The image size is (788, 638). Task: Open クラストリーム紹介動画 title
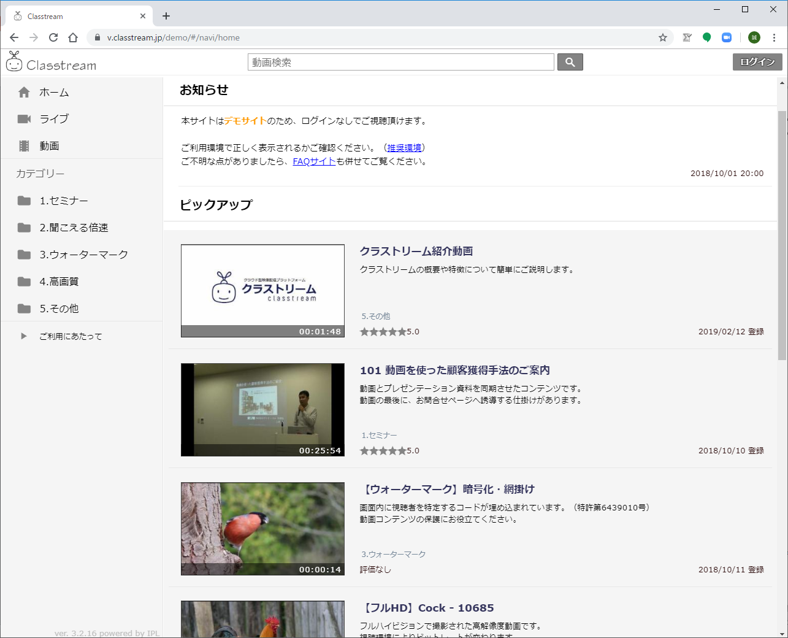click(416, 251)
